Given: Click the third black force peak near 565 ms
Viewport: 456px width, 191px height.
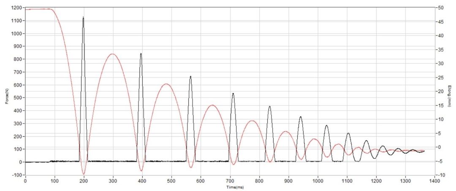Looking at the screenshot, I should point(190,77).
